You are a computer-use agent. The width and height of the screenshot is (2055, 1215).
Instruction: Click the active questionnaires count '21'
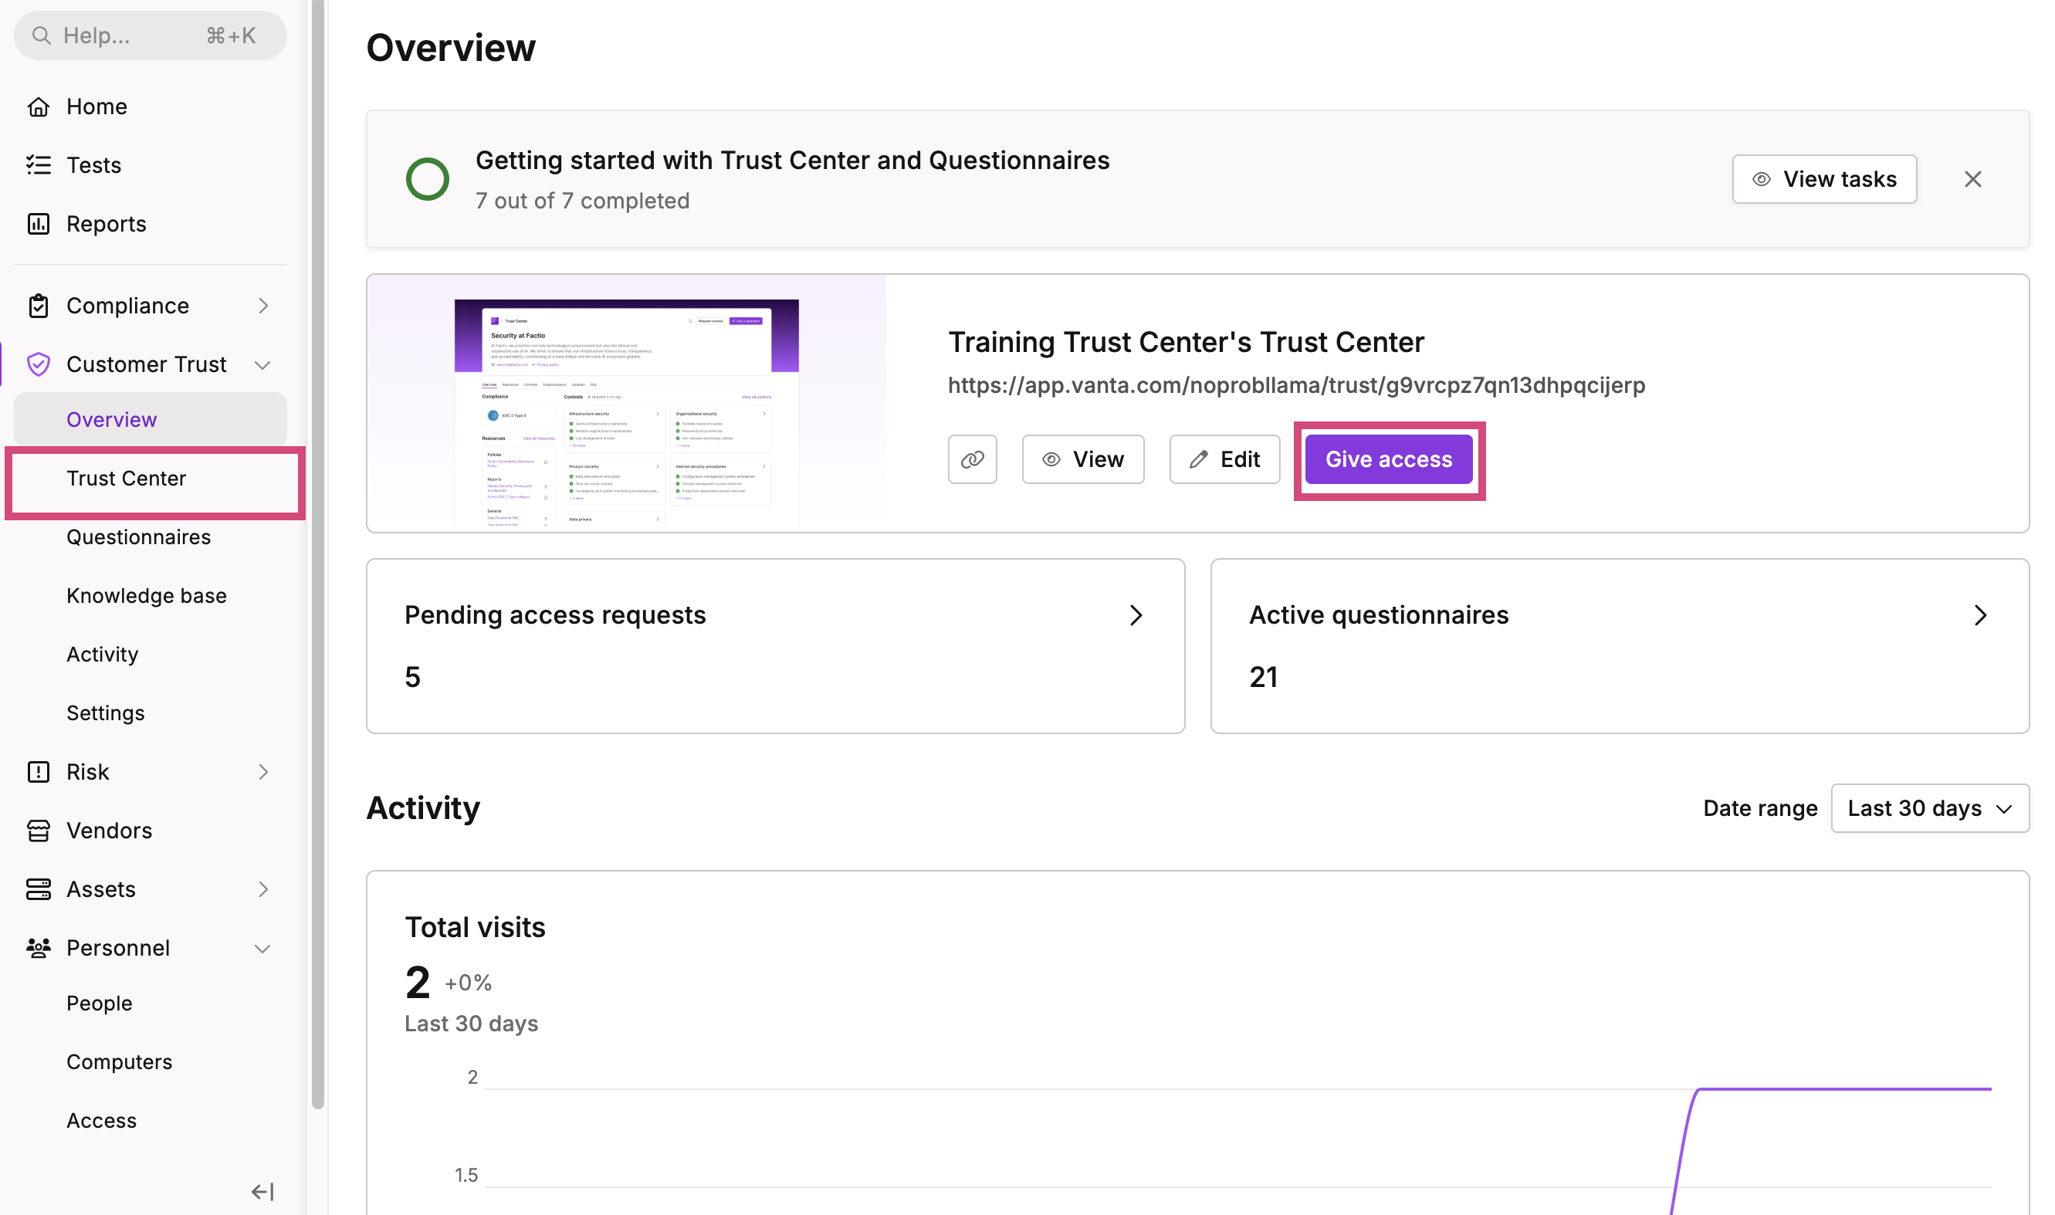[1263, 677]
